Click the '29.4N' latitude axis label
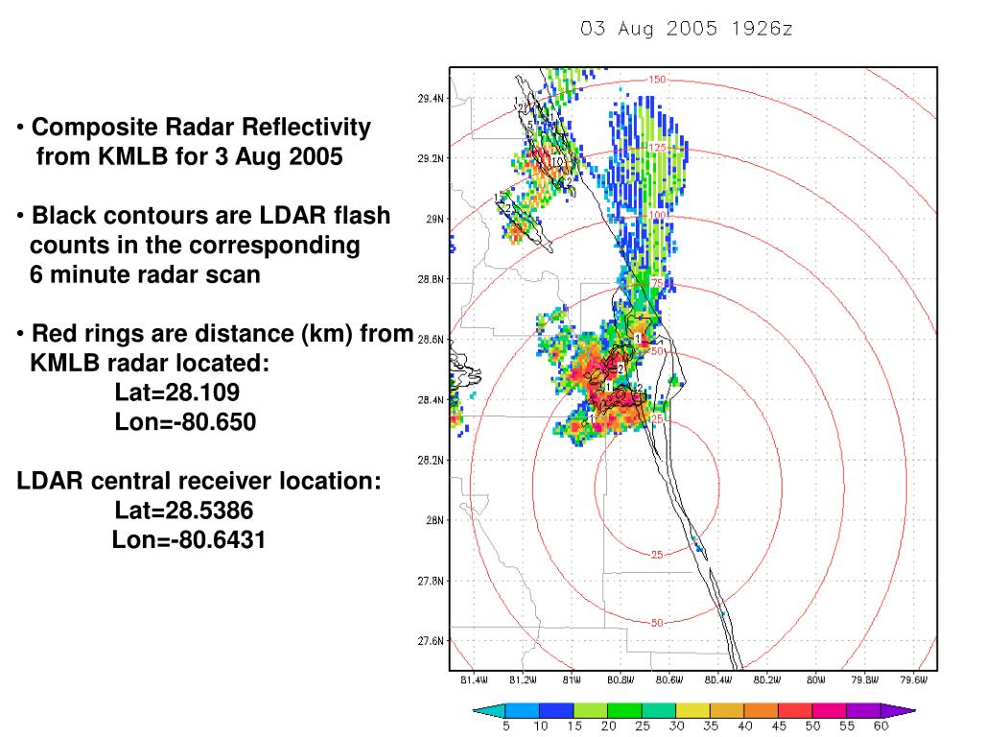The image size is (982, 737). (431, 99)
